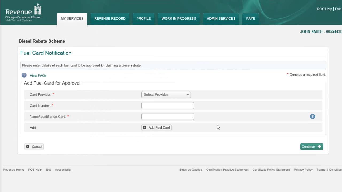Click the JOHN SMITH user name text

coord(311,31)
